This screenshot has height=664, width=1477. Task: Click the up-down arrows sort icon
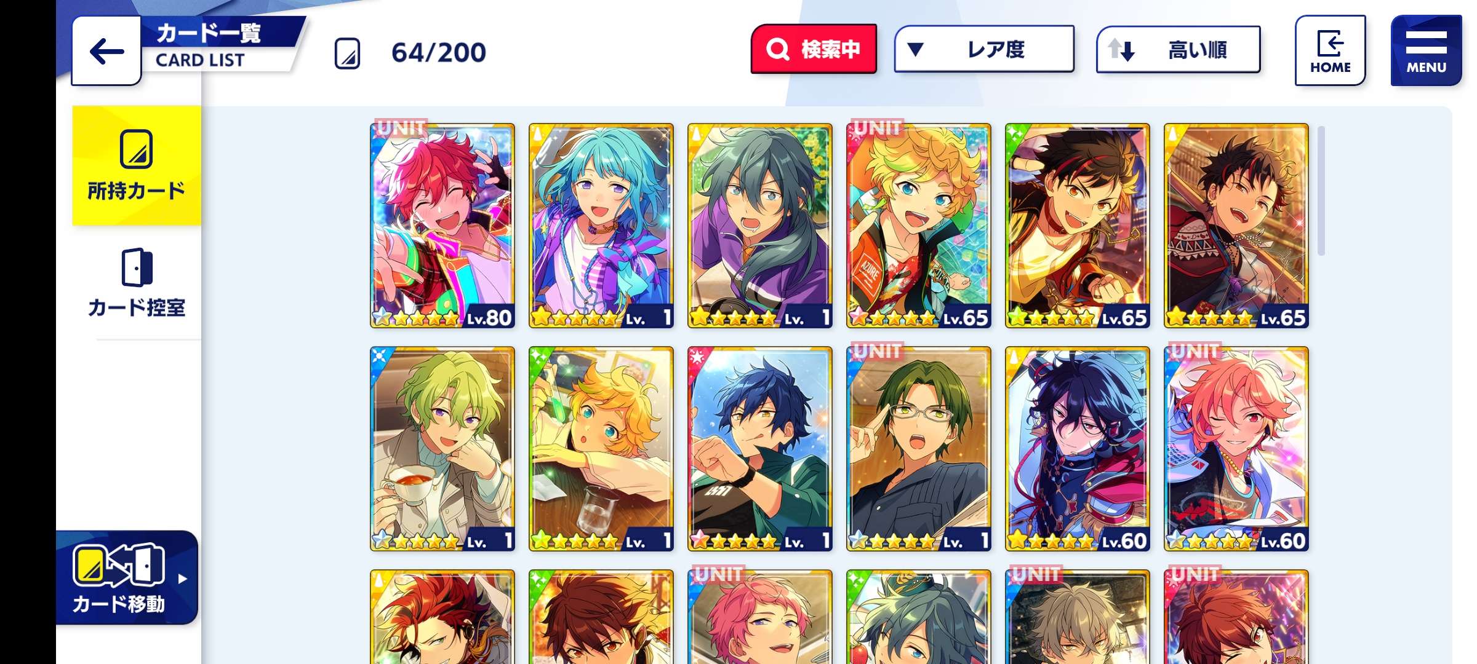point(1121,49)
